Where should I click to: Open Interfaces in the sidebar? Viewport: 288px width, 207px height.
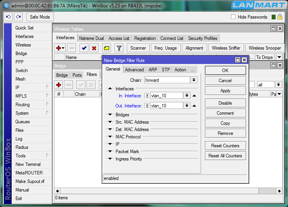click(31, 36)
